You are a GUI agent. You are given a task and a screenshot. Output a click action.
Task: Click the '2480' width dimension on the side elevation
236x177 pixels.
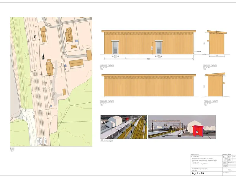(x=217, y=56)
